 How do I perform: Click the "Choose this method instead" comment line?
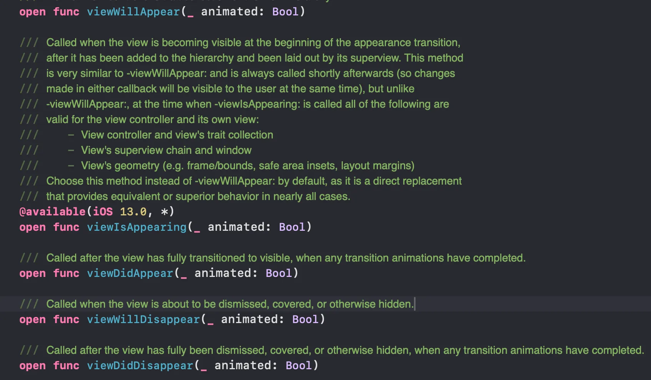pos(254,181)
